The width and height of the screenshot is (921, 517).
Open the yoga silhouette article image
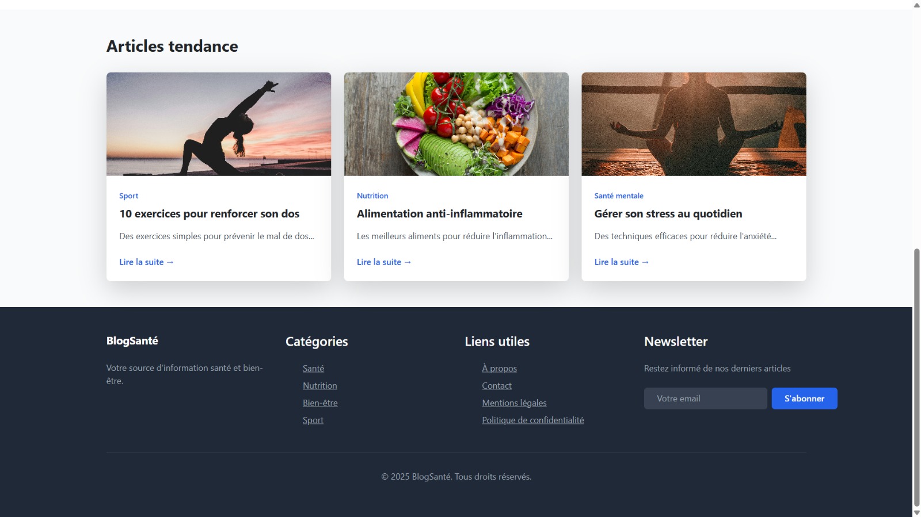coord(218,124)
